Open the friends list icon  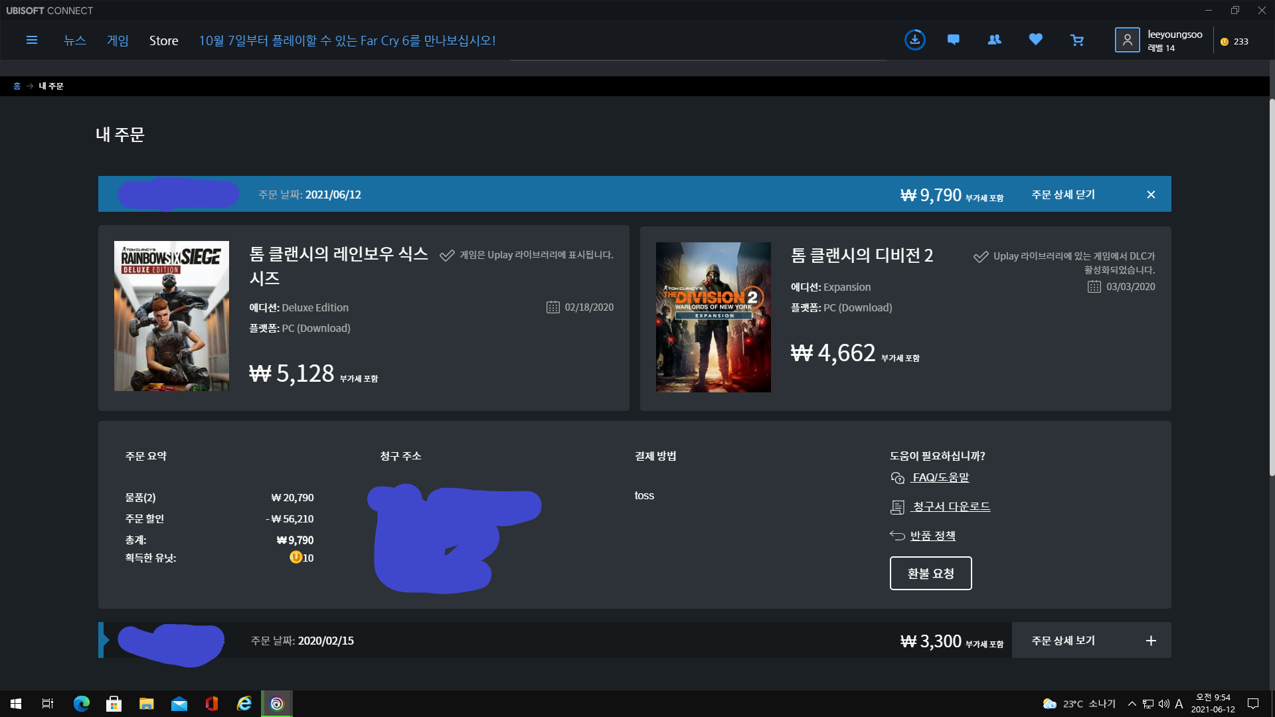994,40
